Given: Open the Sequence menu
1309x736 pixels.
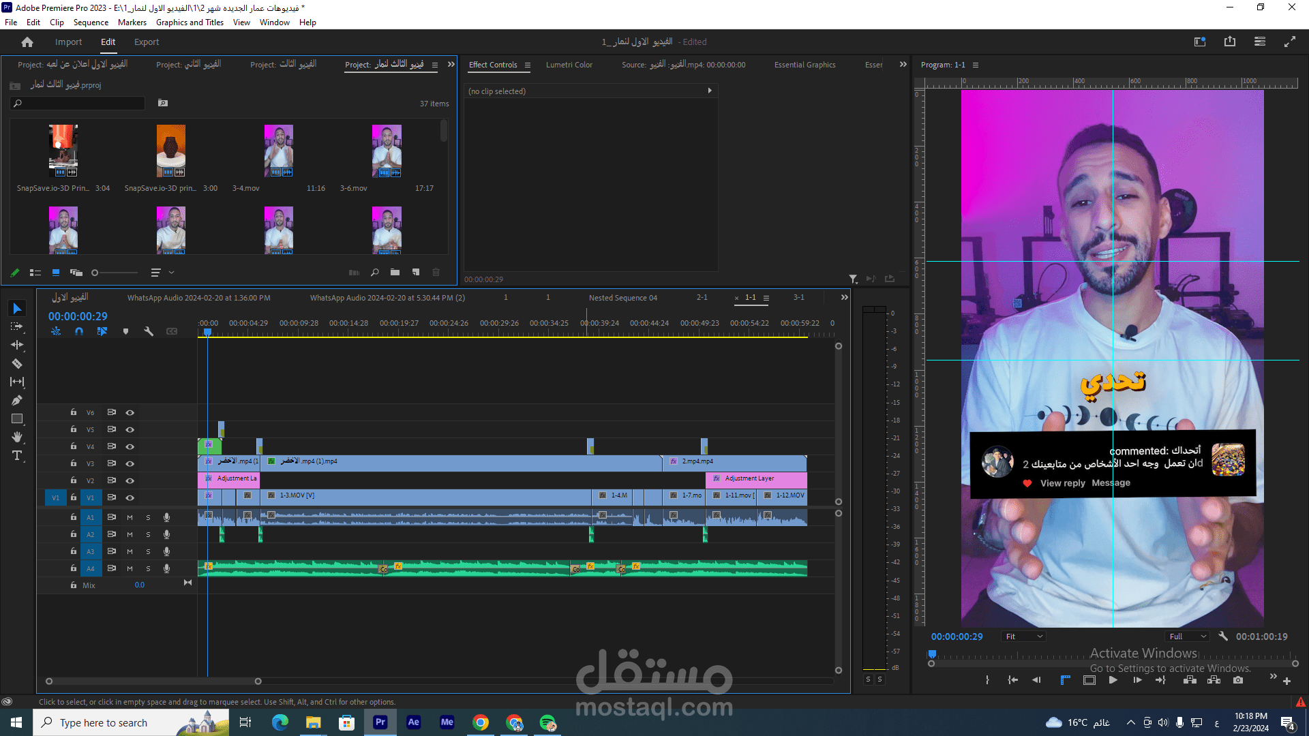Looking at the screenshot, I should (91, 22).
